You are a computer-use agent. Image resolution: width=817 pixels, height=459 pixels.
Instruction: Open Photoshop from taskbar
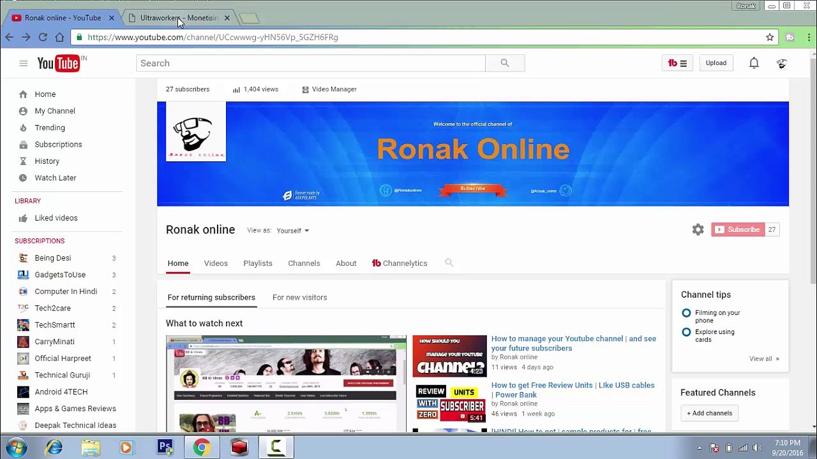(165, 448)
